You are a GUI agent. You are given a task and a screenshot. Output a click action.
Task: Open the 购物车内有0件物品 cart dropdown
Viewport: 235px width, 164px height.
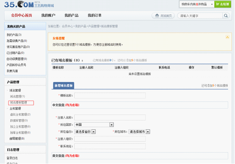[x=197, y=4]
